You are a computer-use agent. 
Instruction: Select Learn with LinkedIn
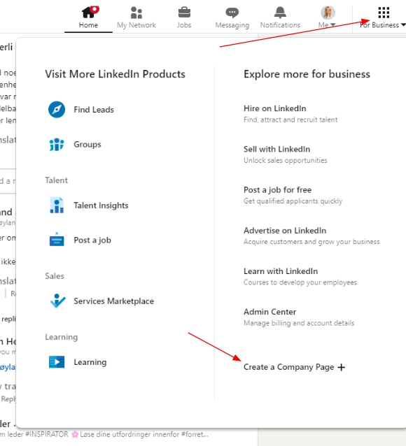(281, 271)
